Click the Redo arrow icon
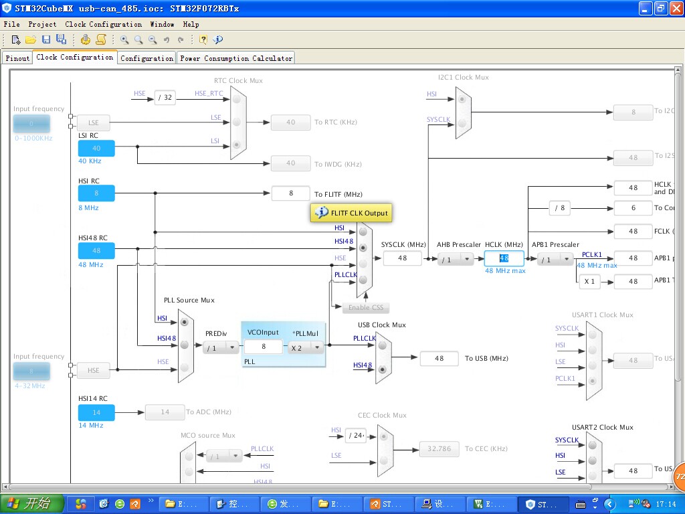This screenshot has height=514, width=685. [x=181, y=39]
